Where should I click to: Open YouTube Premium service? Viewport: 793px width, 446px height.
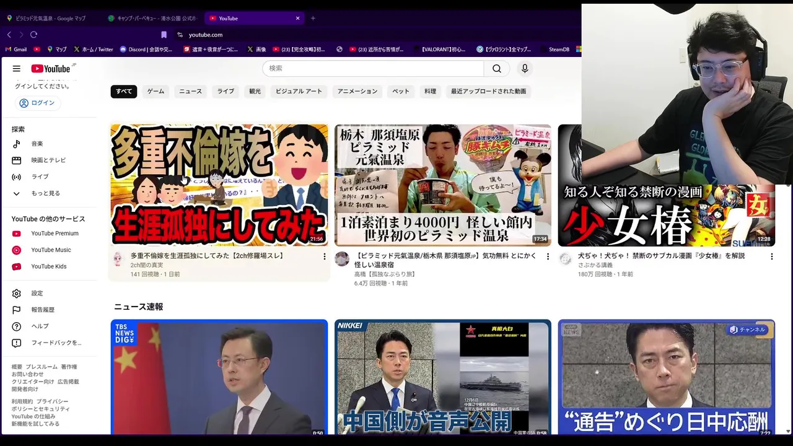[x=50, y=234]
